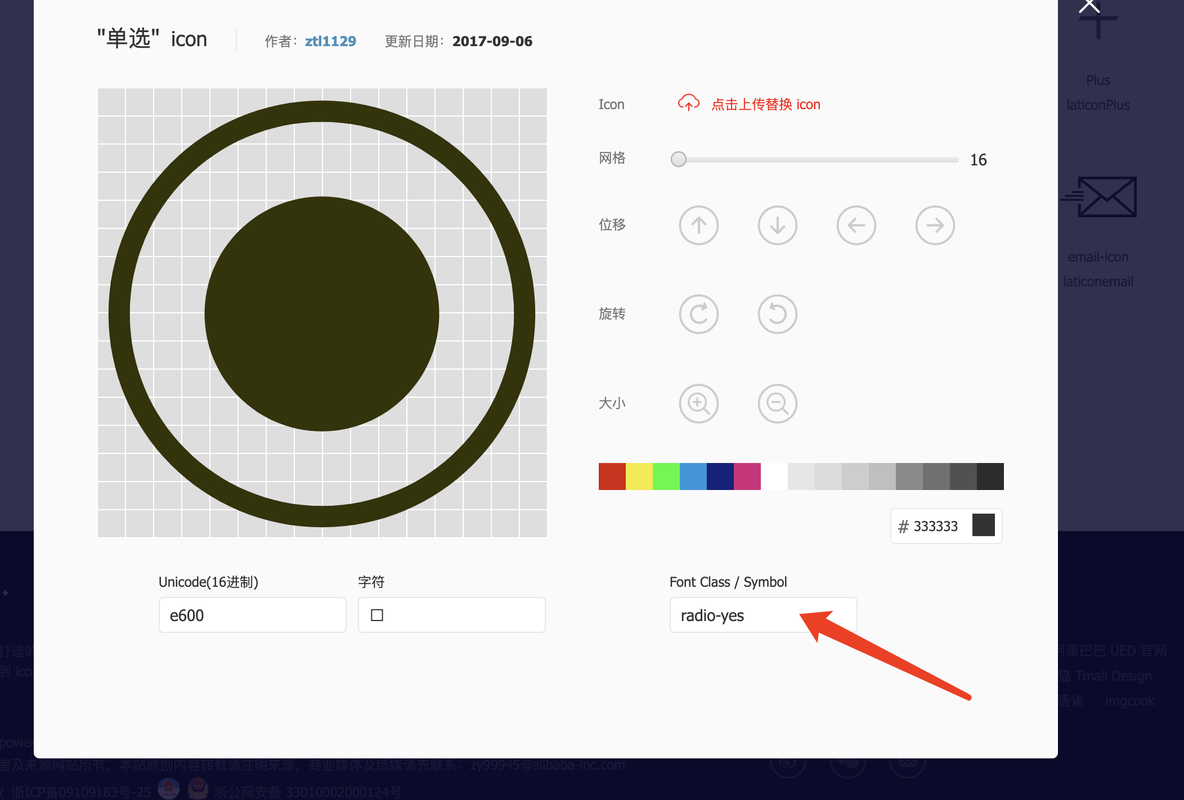
Task: Close the icon editing dialog
Action: (1089, 6)
